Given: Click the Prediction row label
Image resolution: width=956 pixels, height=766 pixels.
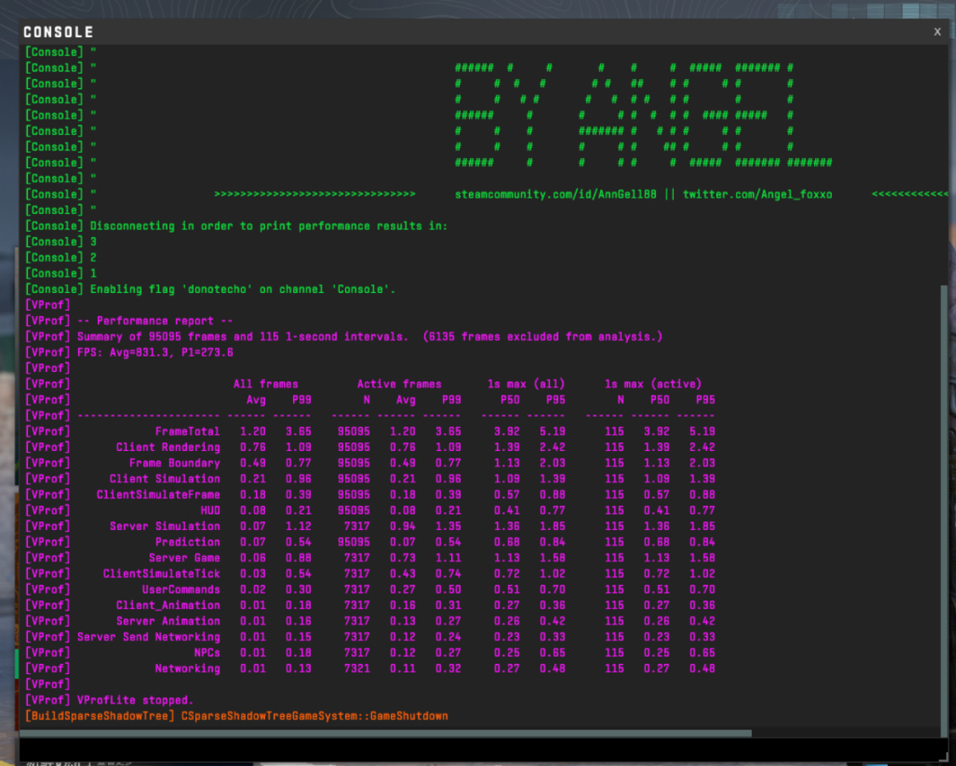Looking at the screenshot, I should click(x=187, y=543).
